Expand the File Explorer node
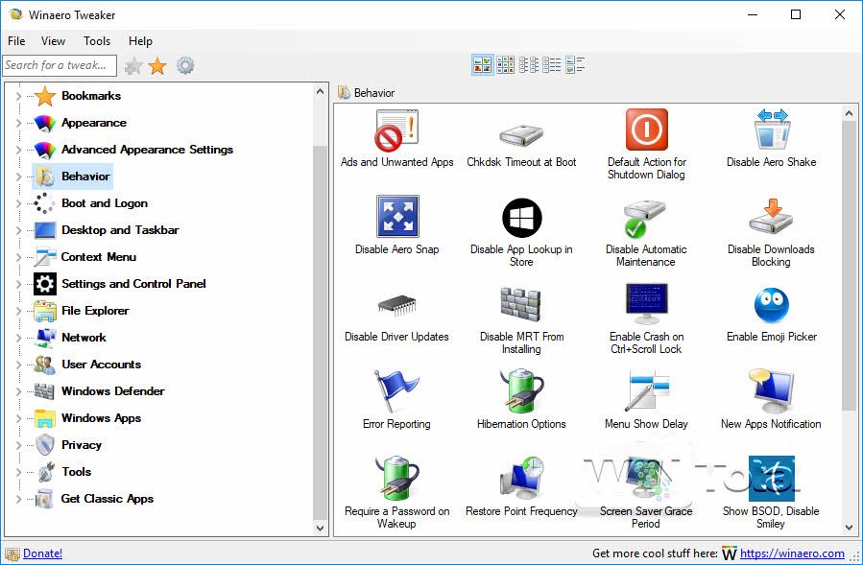Viewport: 863px width, 565px height. coord(18,311)
